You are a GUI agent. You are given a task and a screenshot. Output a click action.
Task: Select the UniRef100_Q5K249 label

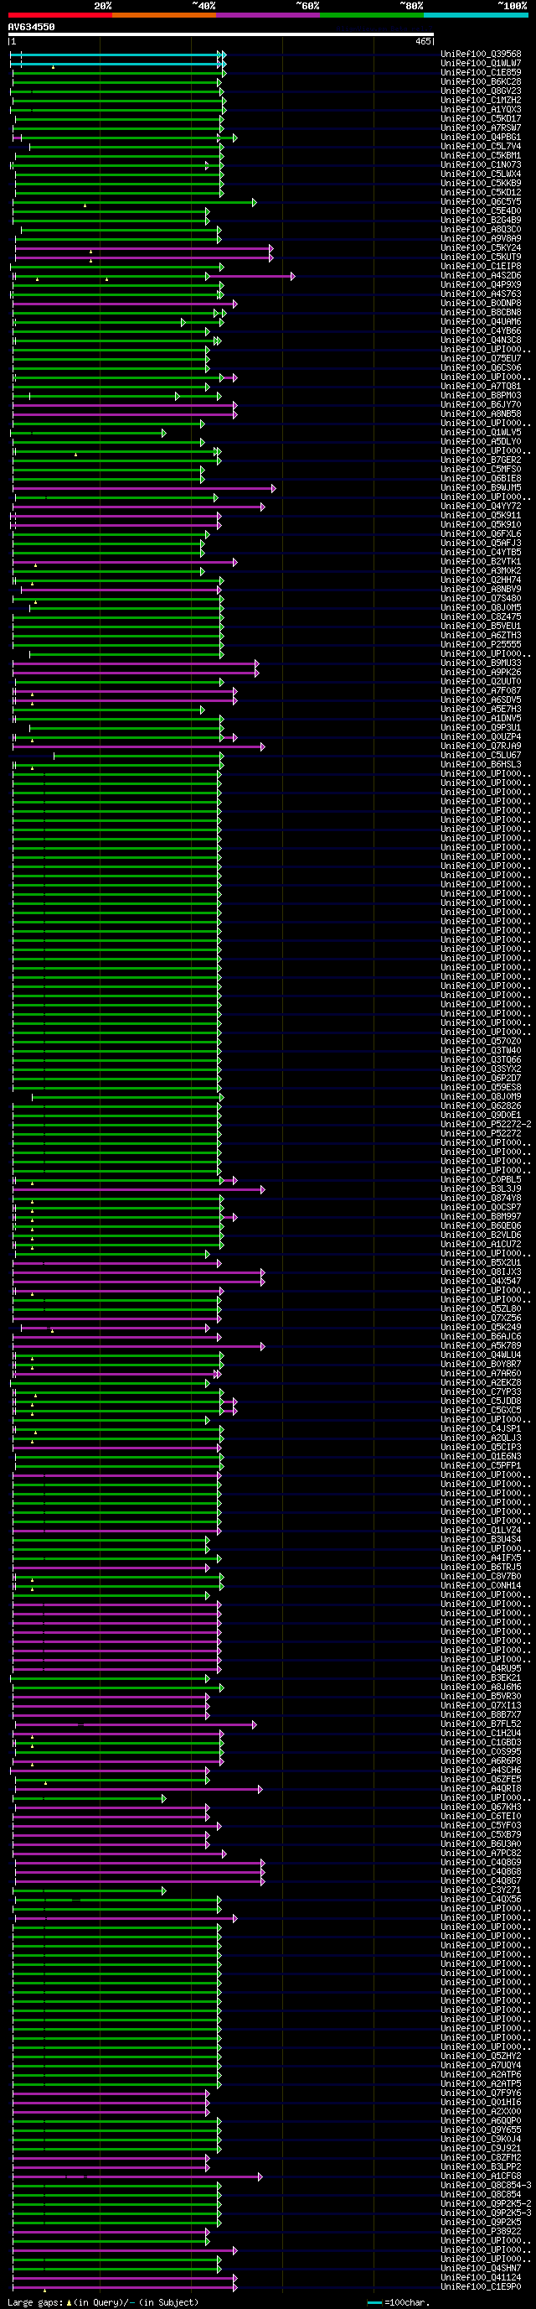click(x=481, y=1328)
